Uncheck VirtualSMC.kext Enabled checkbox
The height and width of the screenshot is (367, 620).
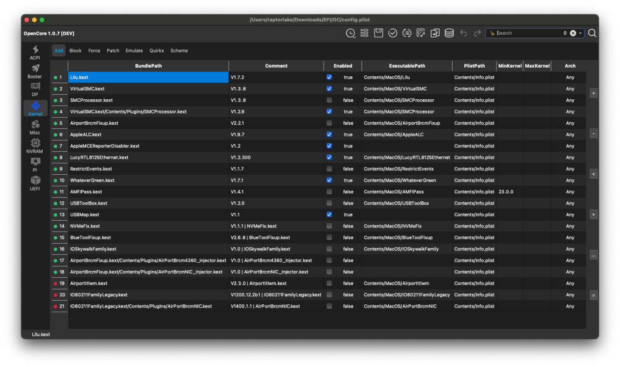pos(329,89)
